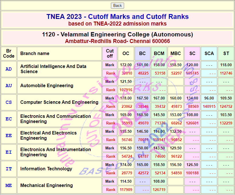The image size is (235, 195).
Task: Click the SCA column header
Action: click(209, 54)
